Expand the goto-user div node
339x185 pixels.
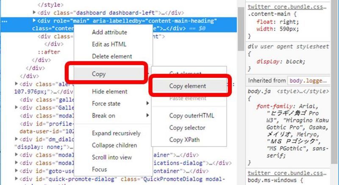pyautogui.click(x=16, y=171)
